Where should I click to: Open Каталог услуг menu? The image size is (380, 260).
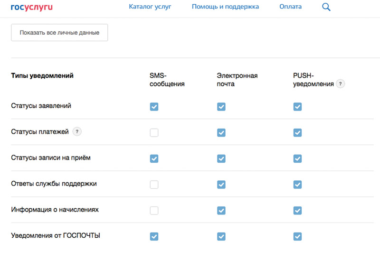[x=150, y=7]
